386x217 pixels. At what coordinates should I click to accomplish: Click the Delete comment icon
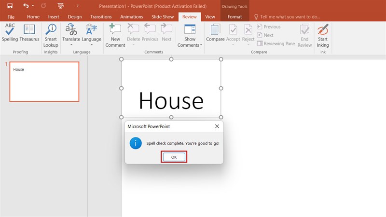coord(134,29)
